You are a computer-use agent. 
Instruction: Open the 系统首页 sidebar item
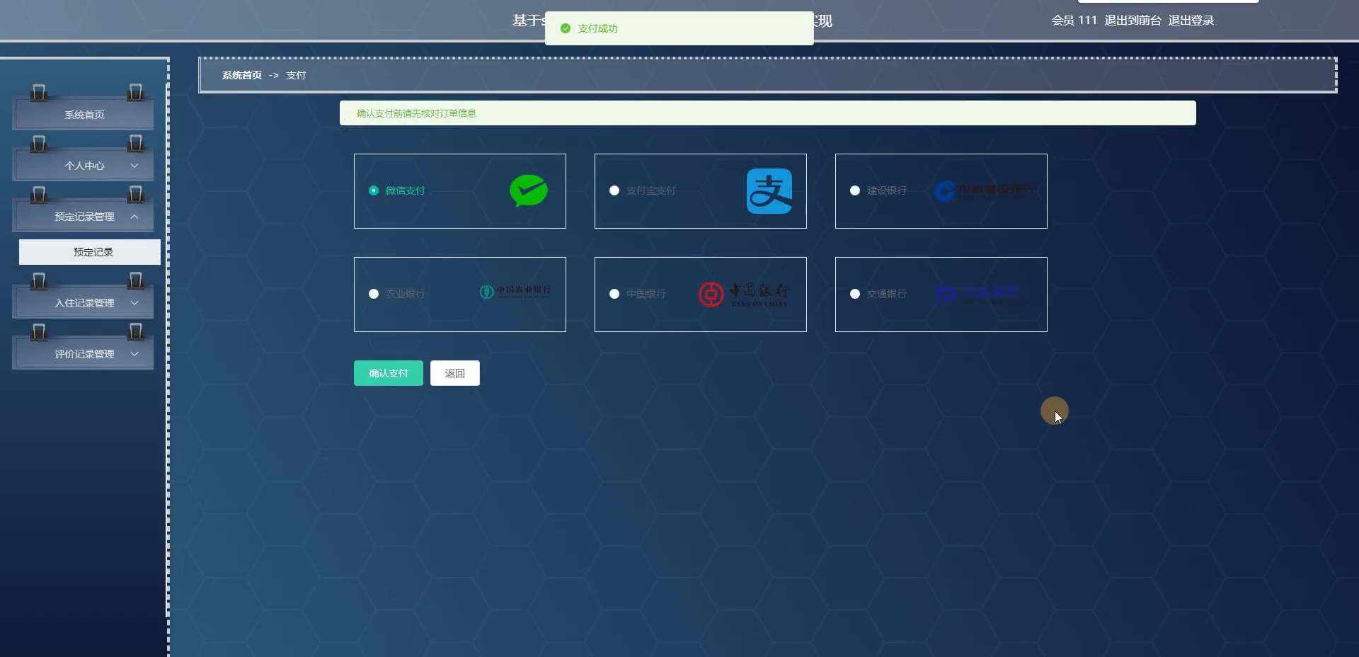84,115
